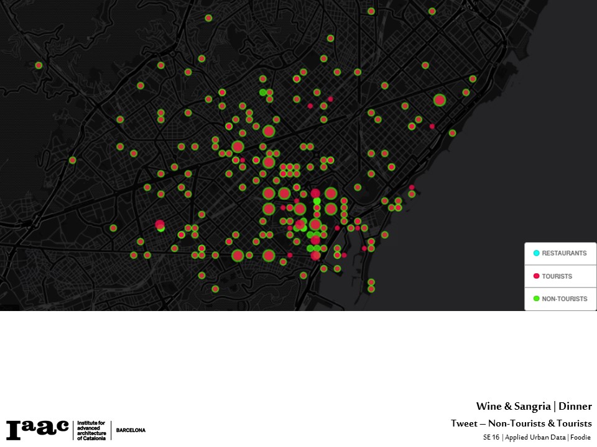The width and height of the screenshot is (597, 447).
Task: Click the Wine & Sangria | Dinner title
Action: click(x=534, y=407)
